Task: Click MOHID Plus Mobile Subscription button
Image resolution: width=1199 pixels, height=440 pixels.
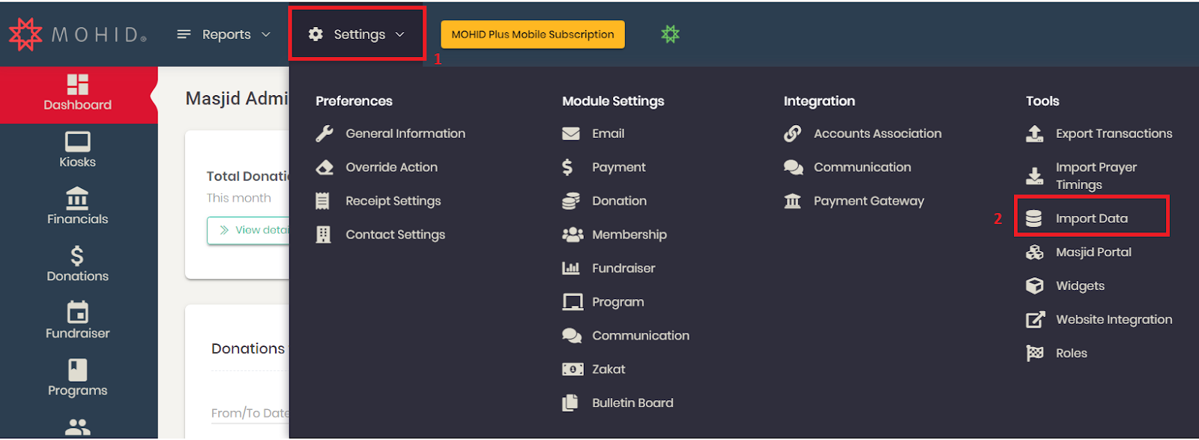Action: pyautogui.click(x=533, y=34)
